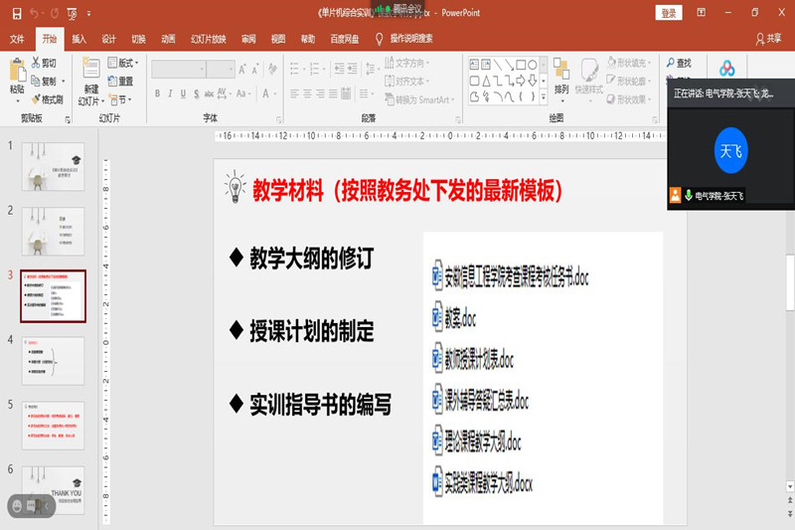Click the New Slide icon
Screen dimensions: 795x530
pyautogui.click(x=90, y=69)
